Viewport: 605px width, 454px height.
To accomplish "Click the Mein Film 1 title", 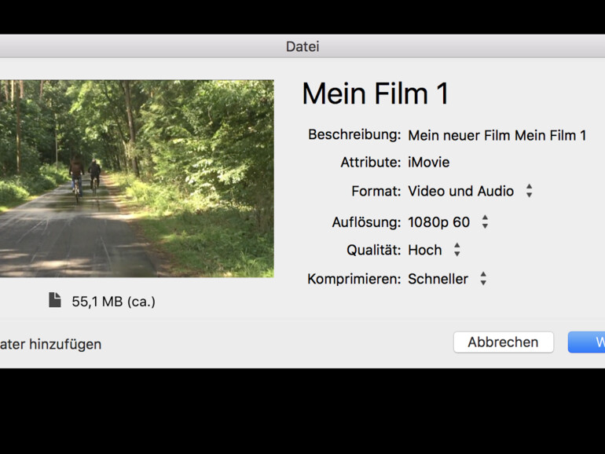I will pos(375,94).
